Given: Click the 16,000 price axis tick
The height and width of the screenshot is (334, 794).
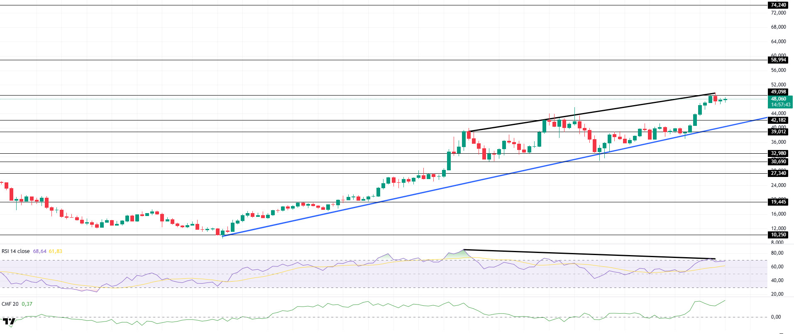Looking at the screenshot, I should (x=778, y=214).
